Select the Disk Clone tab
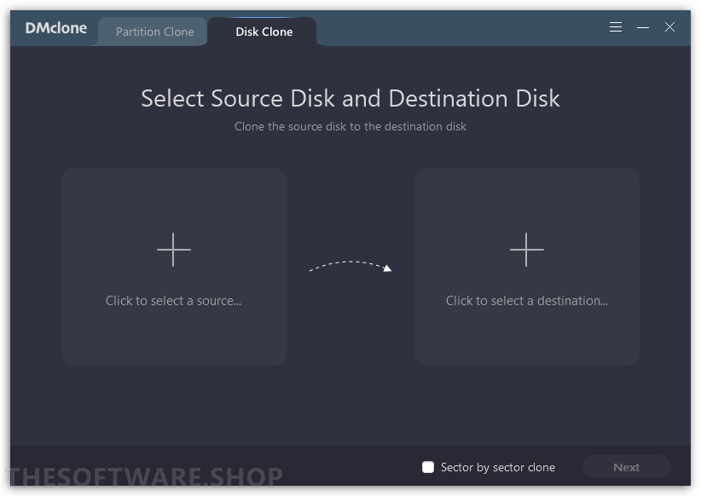701x496 pixels. point(264,32)
